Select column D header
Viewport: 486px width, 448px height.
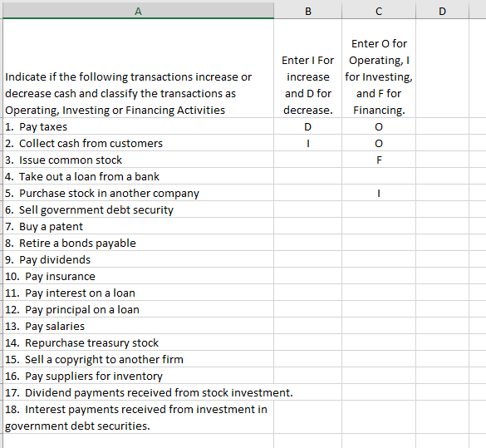click(442, 11)
